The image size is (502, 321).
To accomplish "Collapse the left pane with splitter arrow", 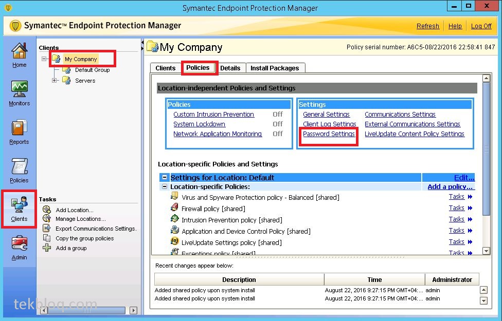I will tap(142, 42).
